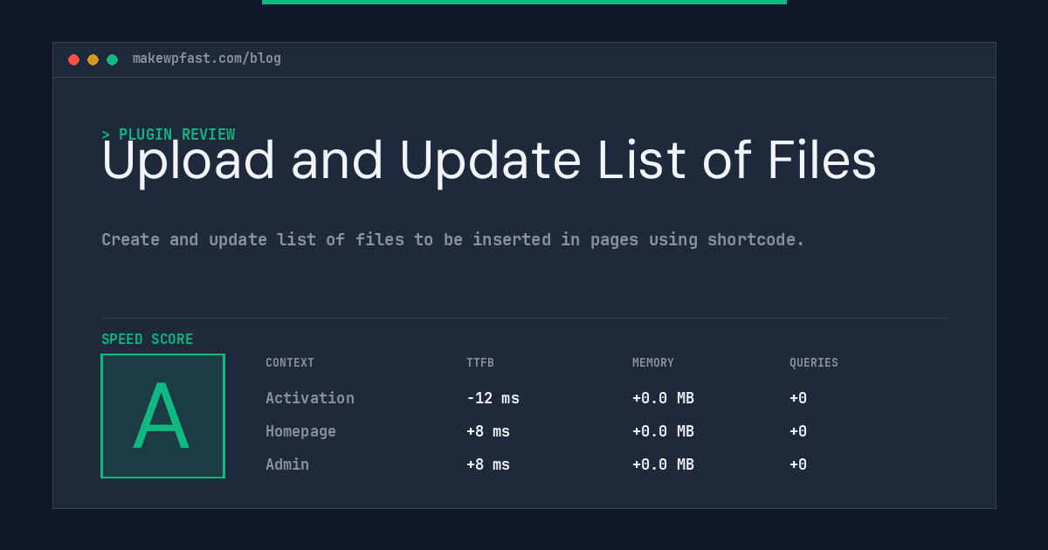Click the Activation TTFB value -12 ms
The height and width of the screenshot is (550, 1048).
[493, 398]
